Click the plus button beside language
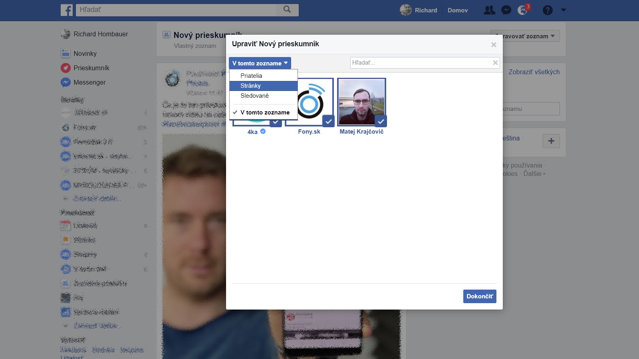The width and height of the screenshot is (639, 359). (x=551, y=141)
